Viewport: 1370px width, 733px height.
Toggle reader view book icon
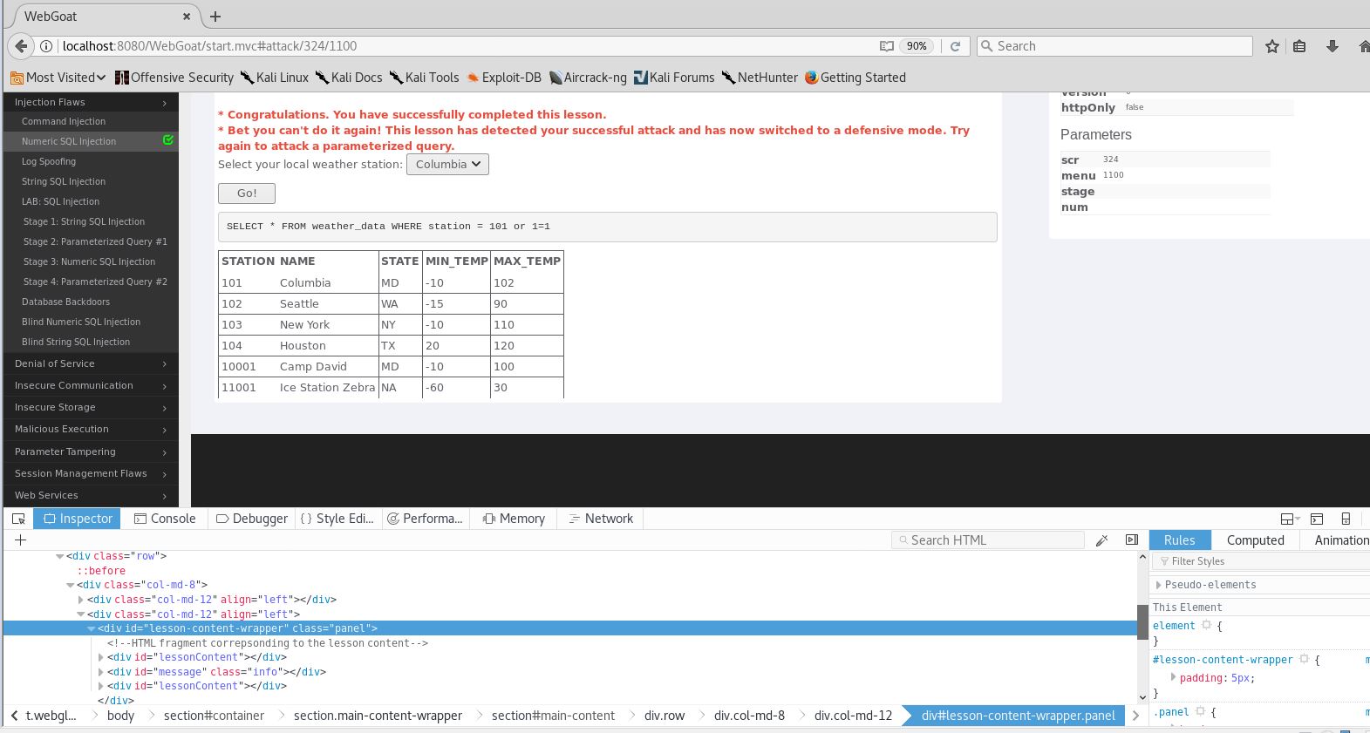point(886,46)
